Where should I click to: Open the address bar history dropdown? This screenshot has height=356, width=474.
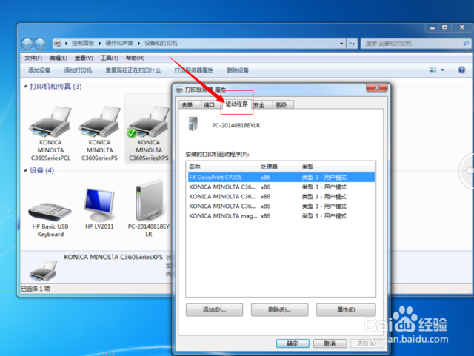pos(341,44)
